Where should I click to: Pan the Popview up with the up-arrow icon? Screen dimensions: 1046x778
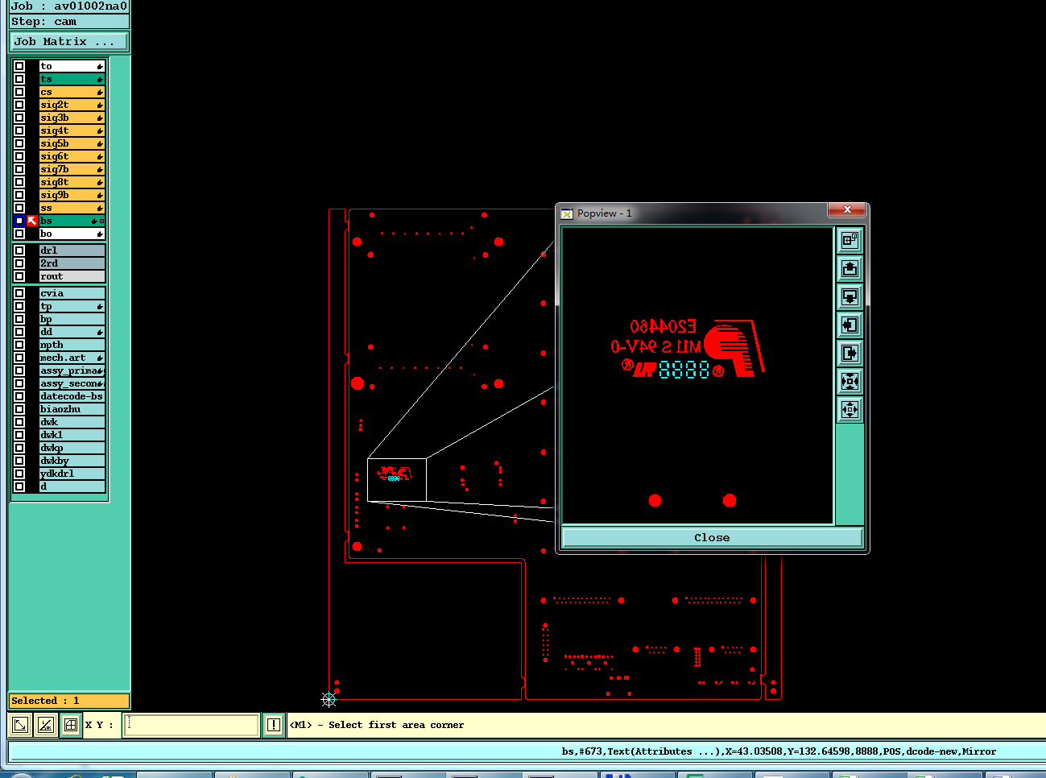pos(850,268)
